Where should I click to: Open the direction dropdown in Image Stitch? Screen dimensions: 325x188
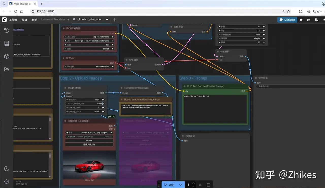85,100
